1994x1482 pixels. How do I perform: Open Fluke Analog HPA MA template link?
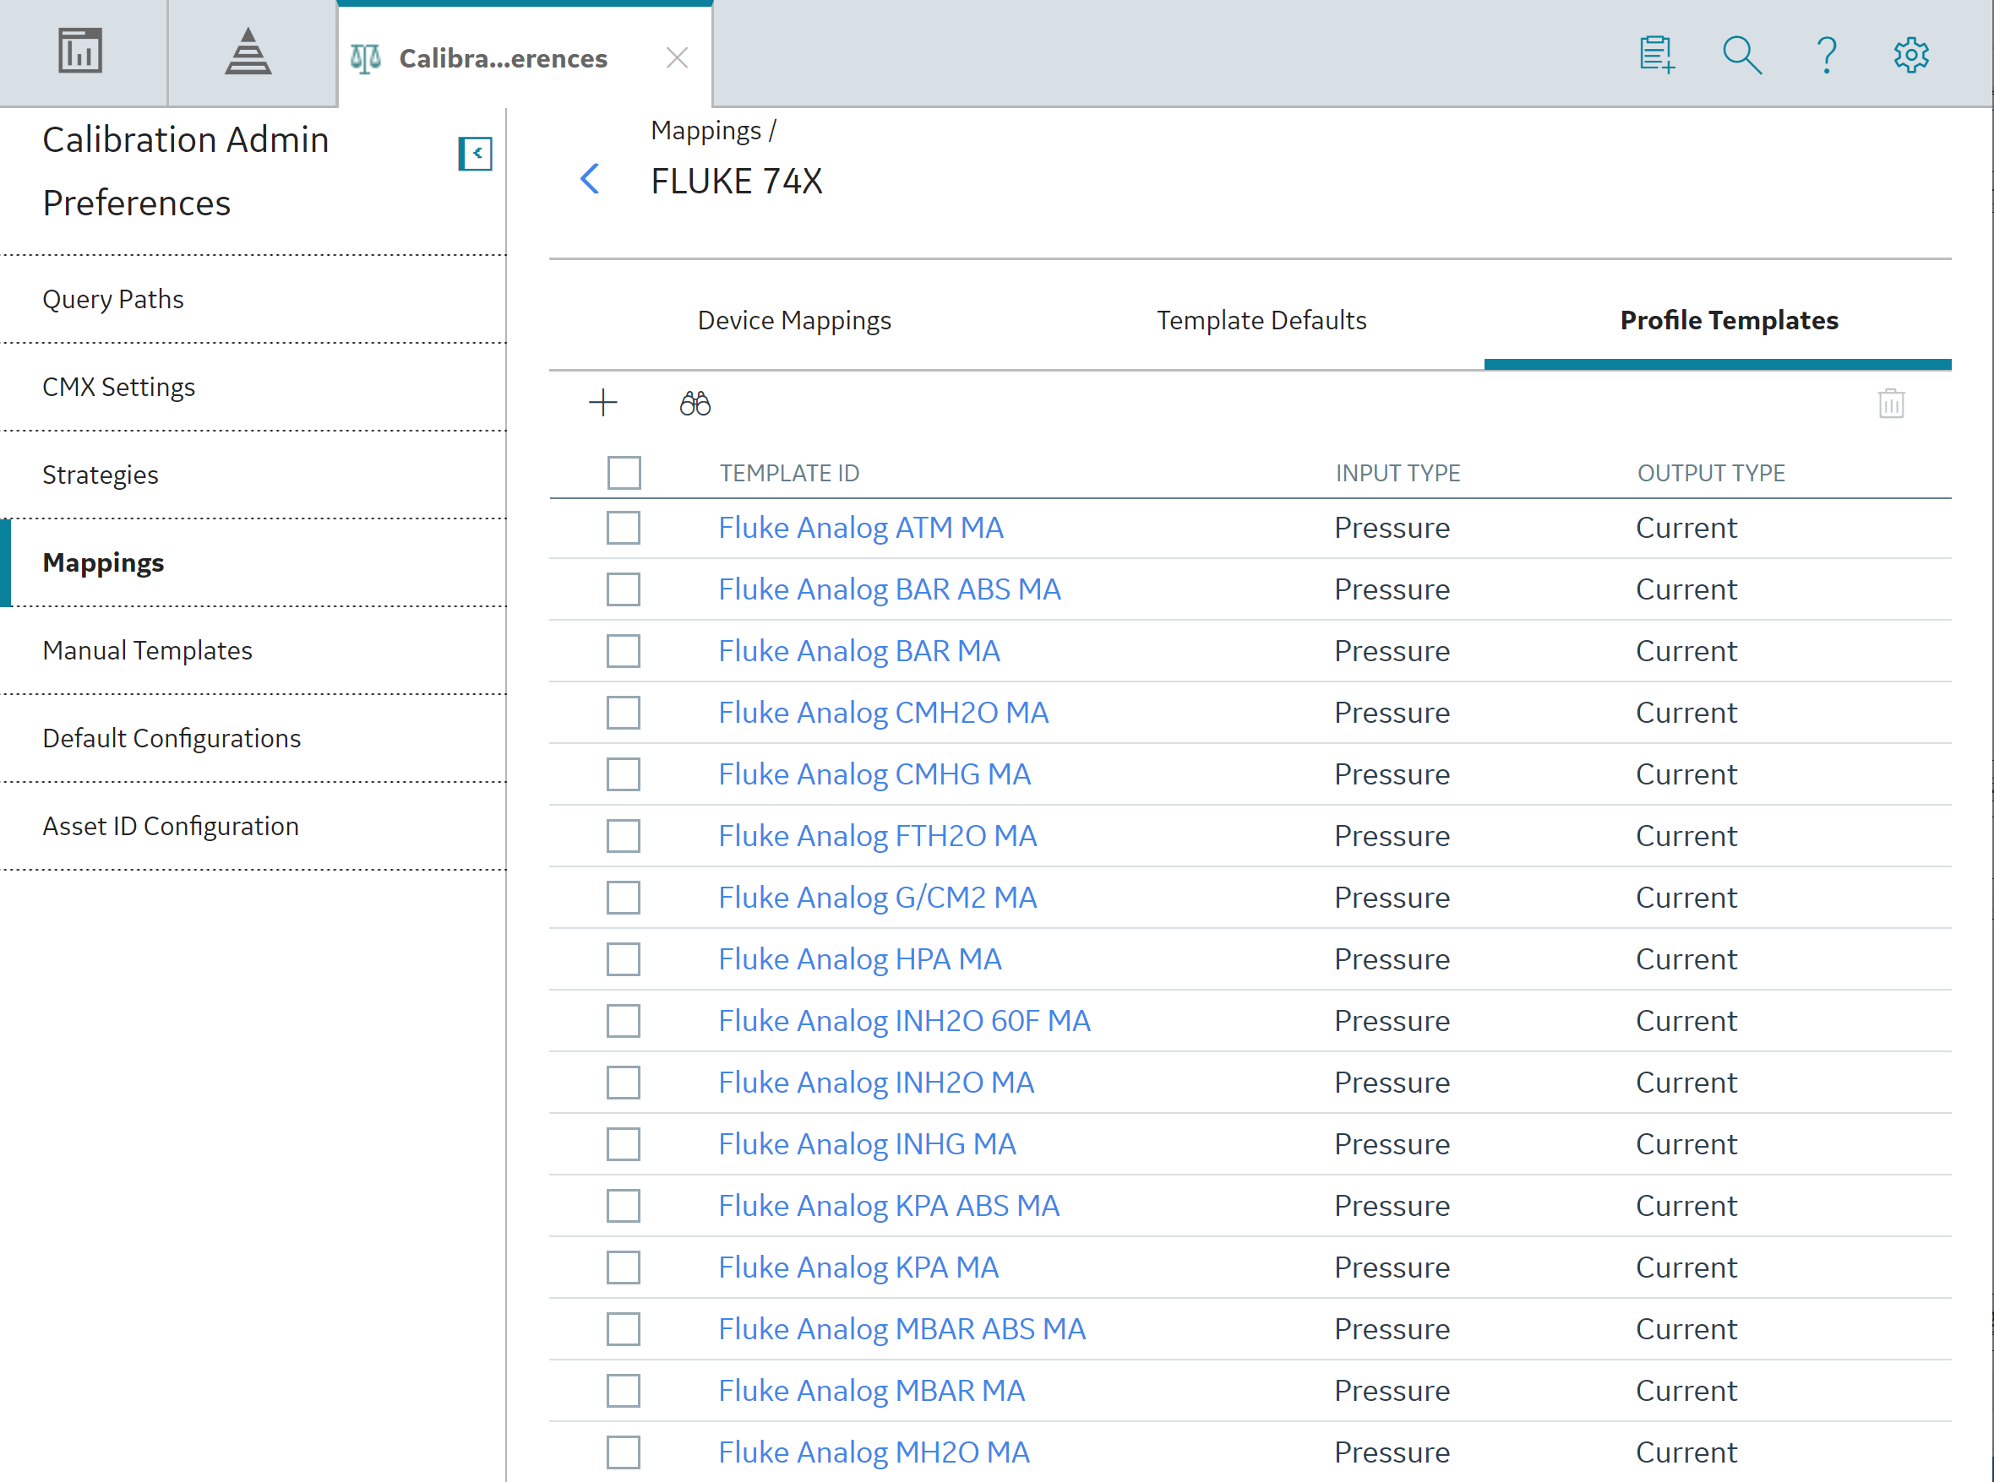pyautogui.click(x=859, y=960)
